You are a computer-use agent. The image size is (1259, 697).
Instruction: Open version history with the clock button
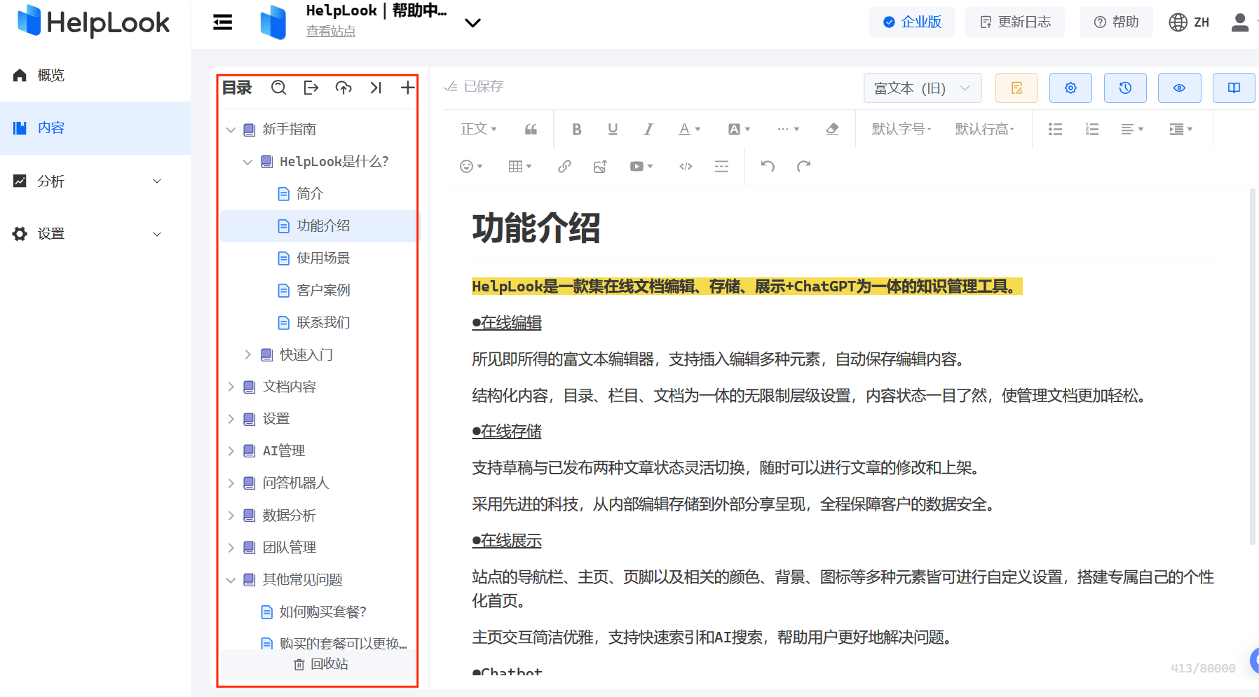pos(1125,88)
